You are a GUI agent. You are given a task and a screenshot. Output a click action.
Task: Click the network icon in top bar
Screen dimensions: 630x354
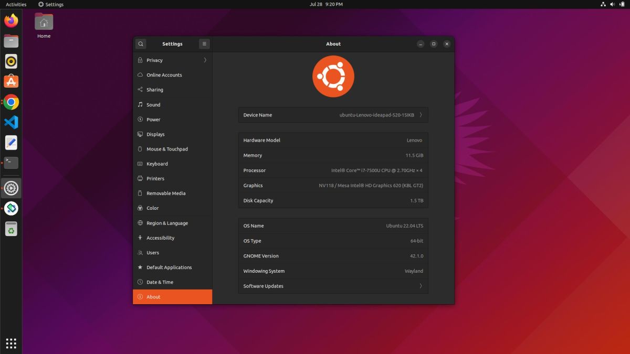(x=603, y=4)
